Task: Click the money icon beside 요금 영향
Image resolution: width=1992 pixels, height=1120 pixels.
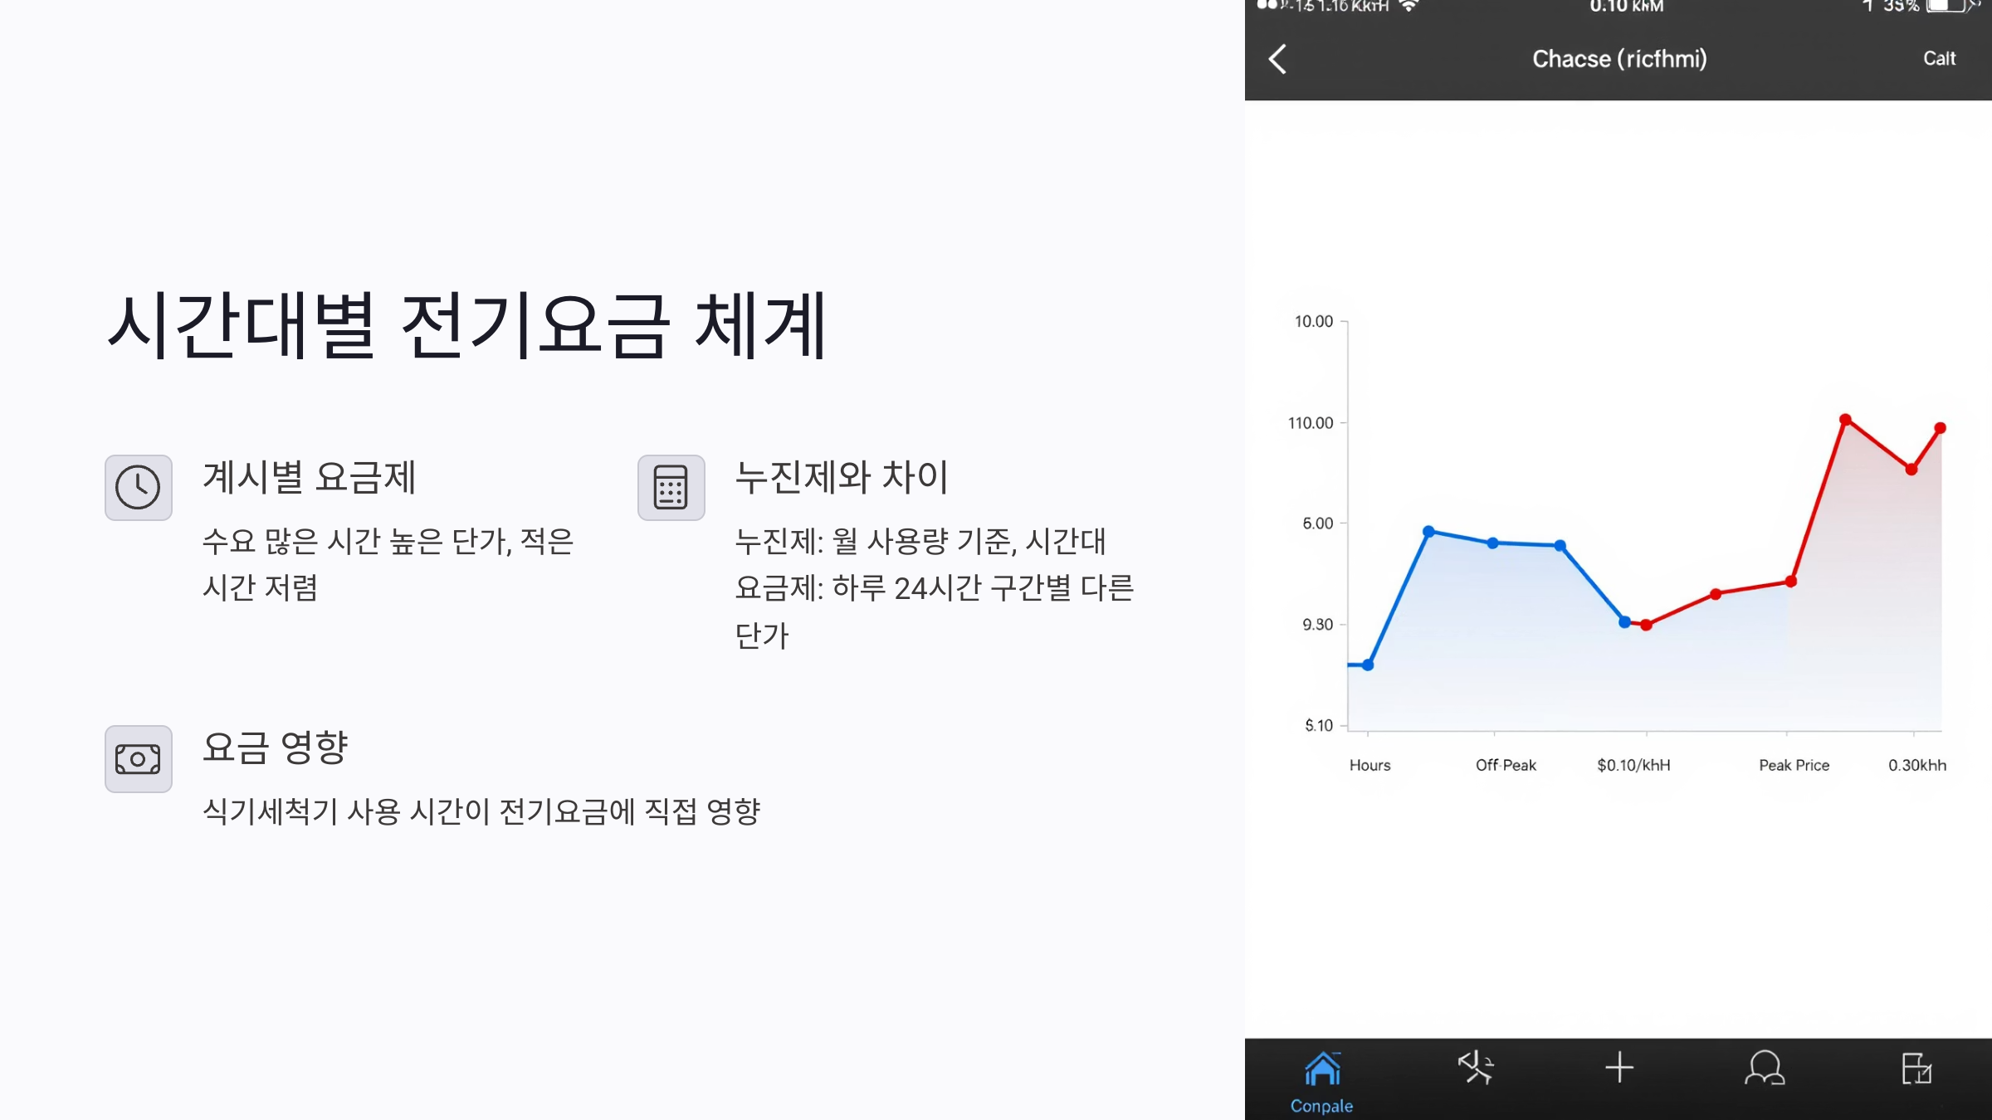Action: point(138,758)
